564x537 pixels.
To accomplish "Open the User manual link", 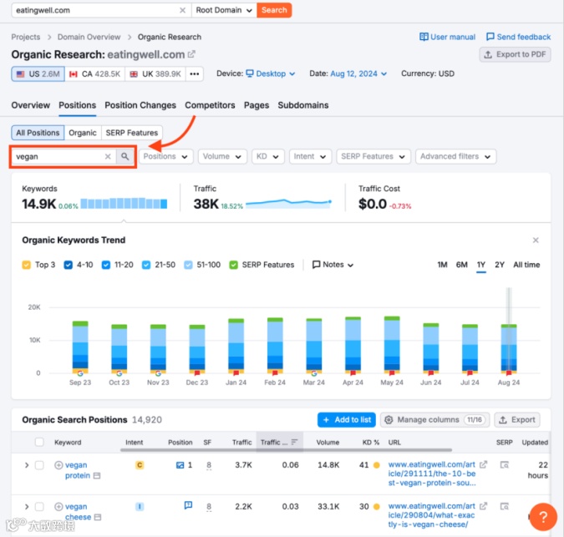I will pos(448,37).
